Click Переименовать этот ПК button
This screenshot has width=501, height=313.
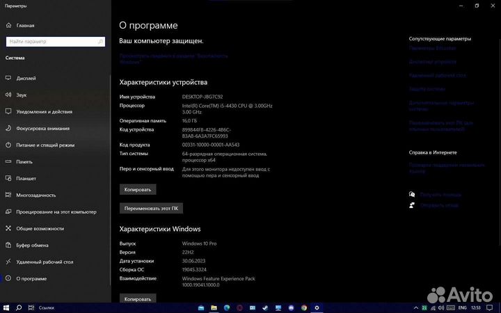click(x=151, y=208)
